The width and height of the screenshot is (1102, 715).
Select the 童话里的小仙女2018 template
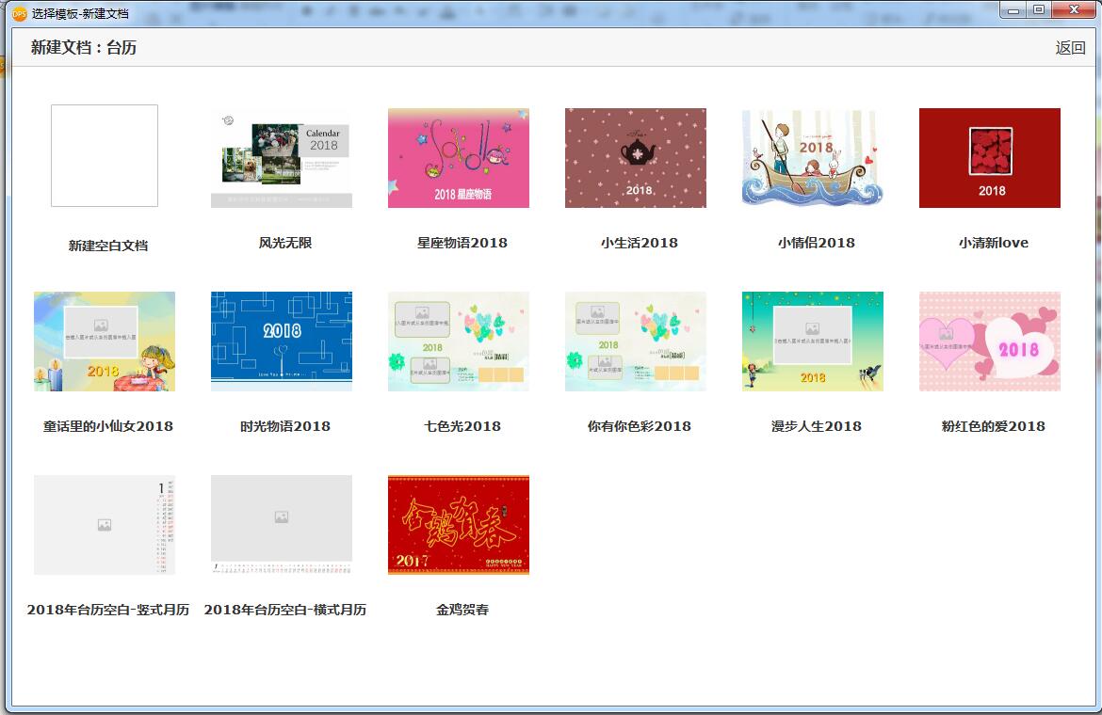[104, 342]
